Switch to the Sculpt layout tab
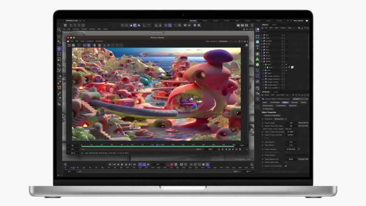 216,21
